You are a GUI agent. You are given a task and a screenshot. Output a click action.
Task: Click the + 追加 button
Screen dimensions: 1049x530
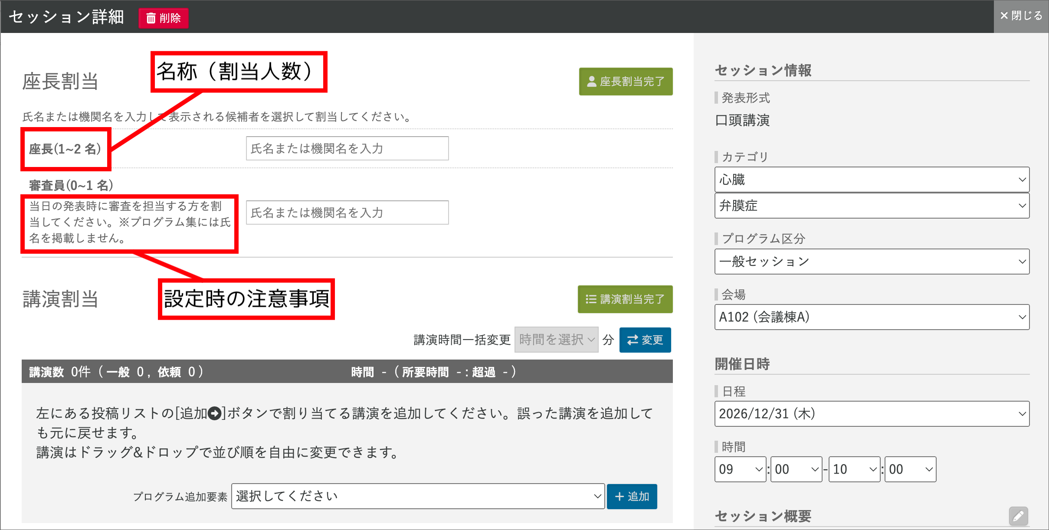[632, 496]
